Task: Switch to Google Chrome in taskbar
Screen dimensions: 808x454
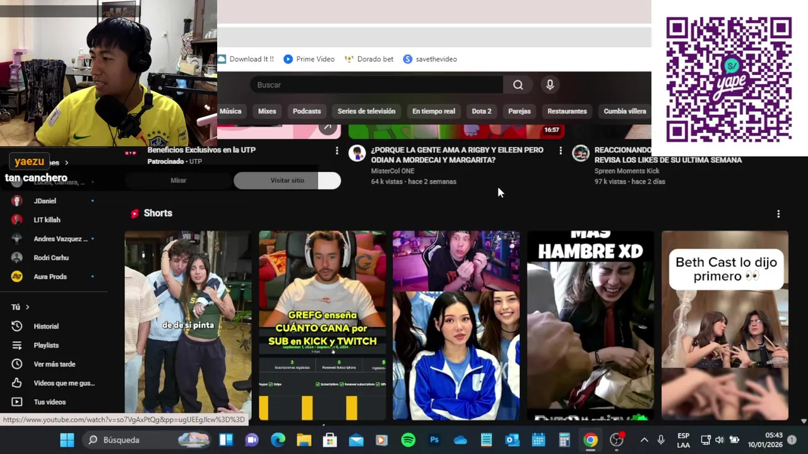Action: coord(590,440)
